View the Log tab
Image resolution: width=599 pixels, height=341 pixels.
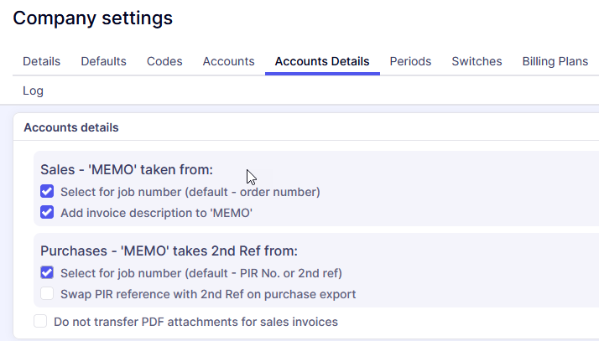tap(33, 90)
